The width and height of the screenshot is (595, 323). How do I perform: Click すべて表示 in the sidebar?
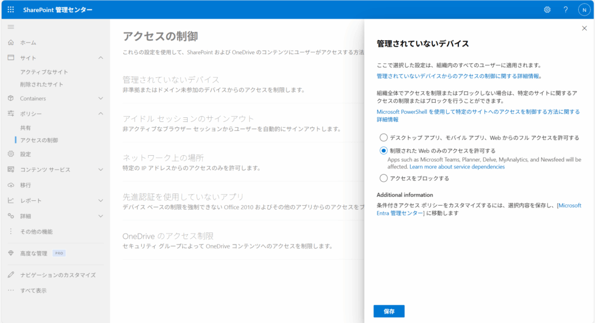pos(33,290)
